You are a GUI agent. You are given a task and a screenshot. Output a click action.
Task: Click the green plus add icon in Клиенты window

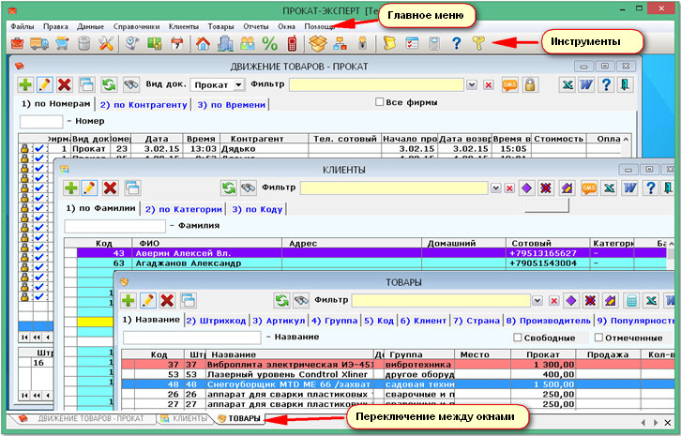click(x=71, y=188)
